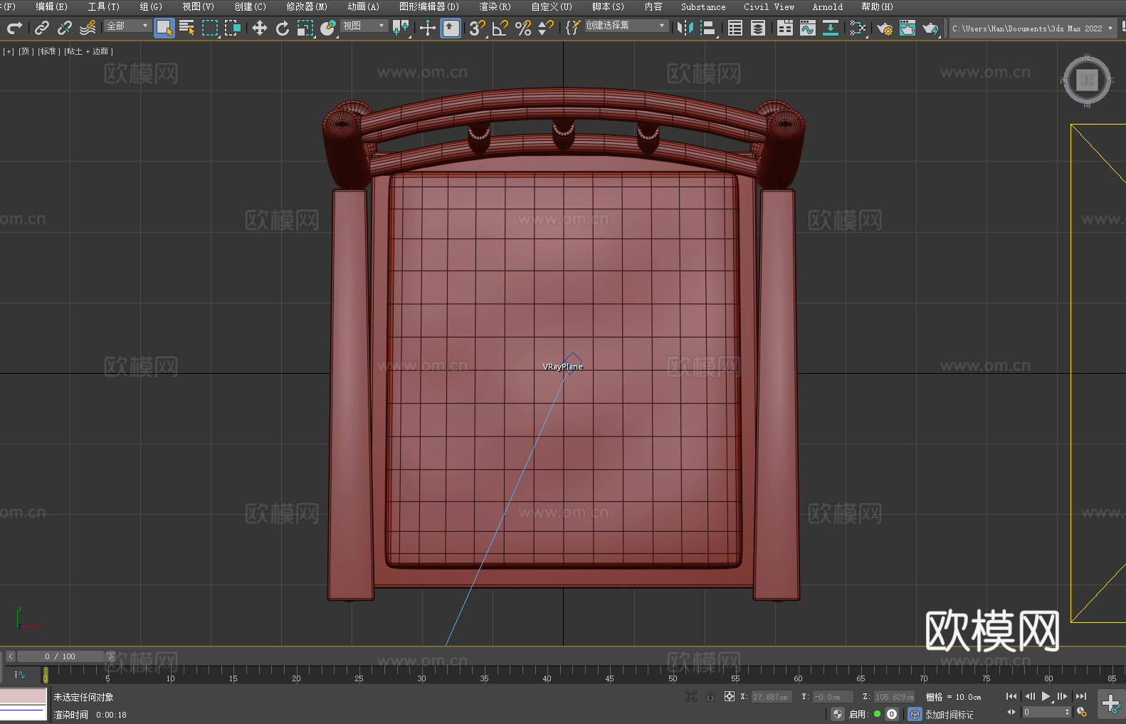Step to previous frame

(x=1029, y=696)
